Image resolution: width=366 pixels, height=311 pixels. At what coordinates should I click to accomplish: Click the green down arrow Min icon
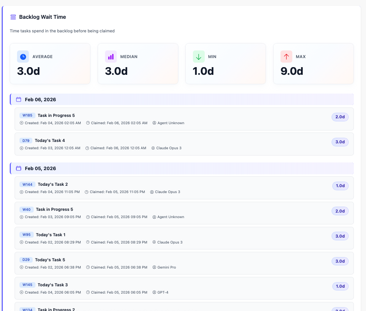click(199, 57)
